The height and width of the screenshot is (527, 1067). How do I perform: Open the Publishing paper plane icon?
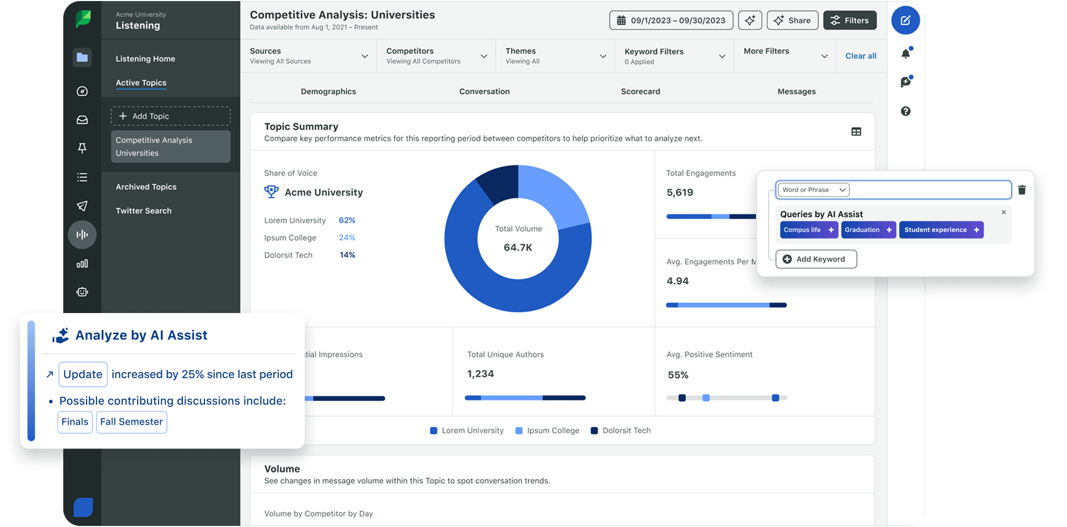(x=82, y=206)
